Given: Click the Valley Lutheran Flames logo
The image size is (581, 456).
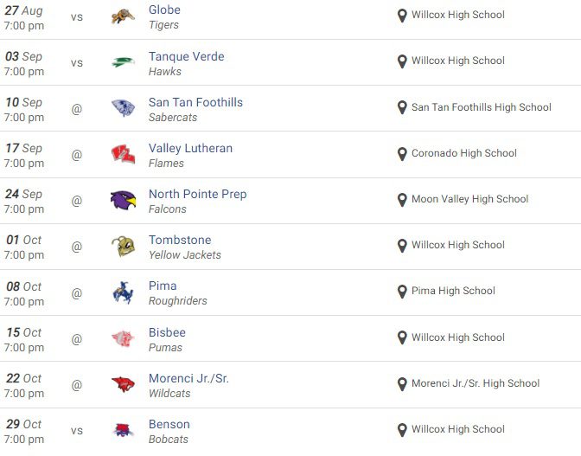Looking at the screenshot, I should coord(123,154).
